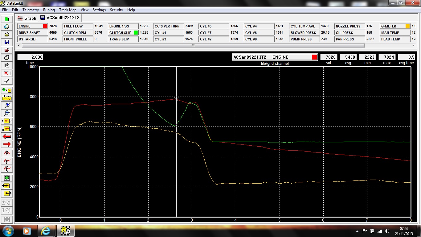Open the Telemetry menu
421x237 pixels.
point(31,10)
